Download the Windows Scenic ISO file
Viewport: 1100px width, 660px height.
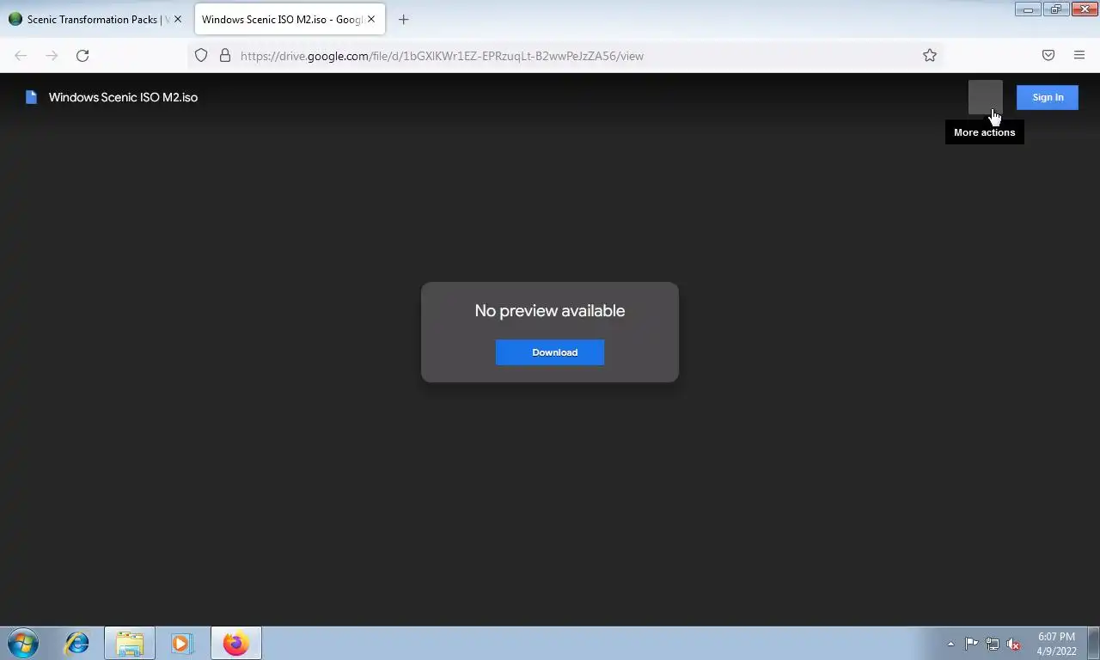(x=550, y=352)
